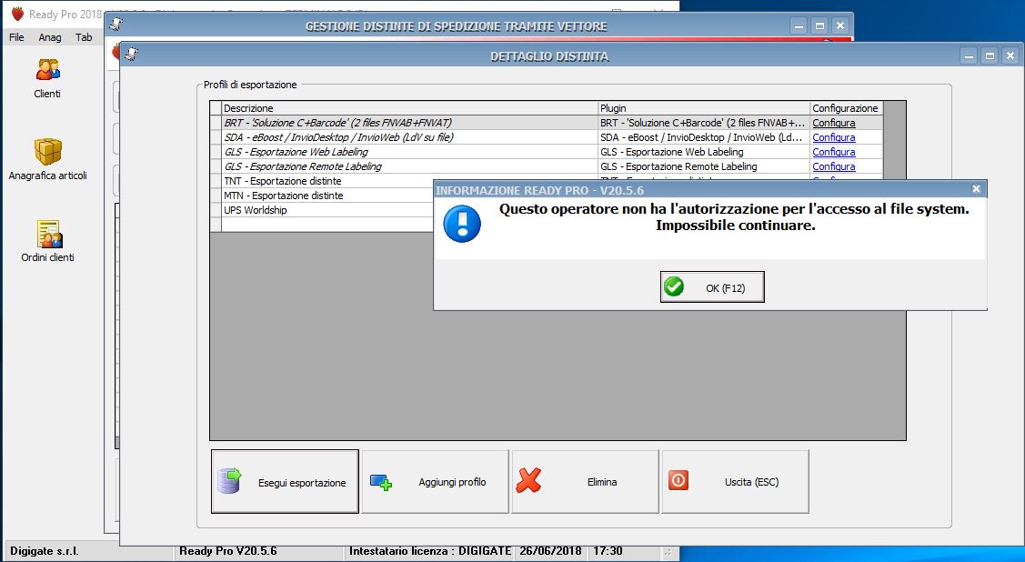This screenshot has height=562, width=1025.
Task: Click the row selector of BRT row
Action: click(x=216, y=123)
